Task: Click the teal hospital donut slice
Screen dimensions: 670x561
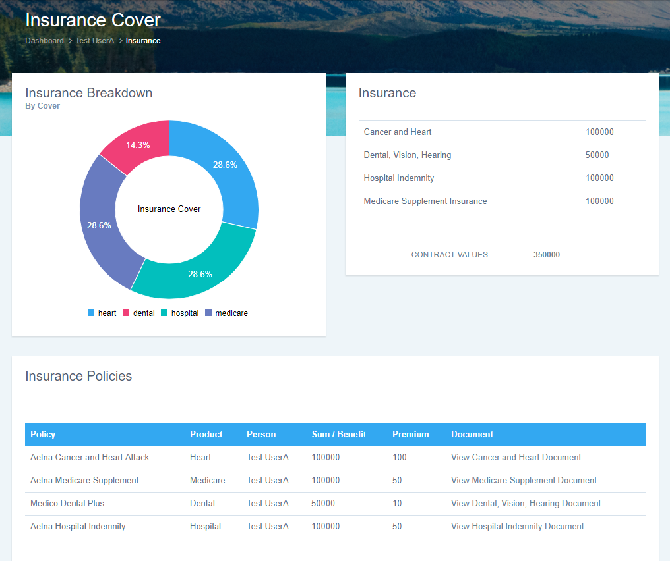Action: [x=200, y=274]
